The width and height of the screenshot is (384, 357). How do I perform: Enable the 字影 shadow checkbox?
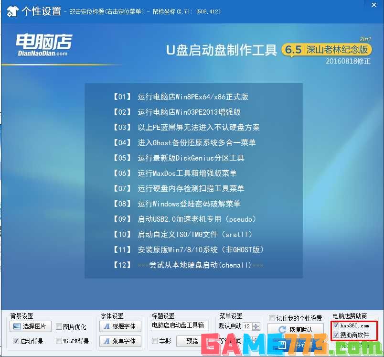(x=155, y=341)
